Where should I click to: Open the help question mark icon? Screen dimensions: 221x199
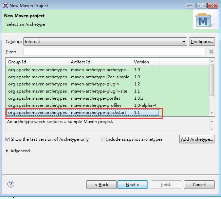coord(11,184)
